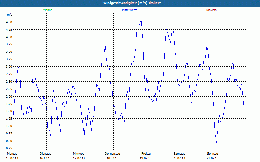Image resolution: width=260 pixels, height=162 pixels.
Task: Click the Dienstag day label
Action: pos(45,154)
